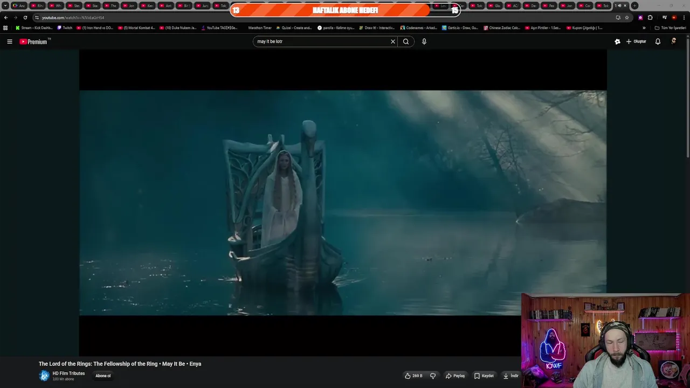
Task: Click the Oluştur create button
Action: click(636, 41)
